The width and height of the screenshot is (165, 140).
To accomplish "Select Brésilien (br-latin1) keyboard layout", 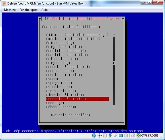I will tap(77, 55).
